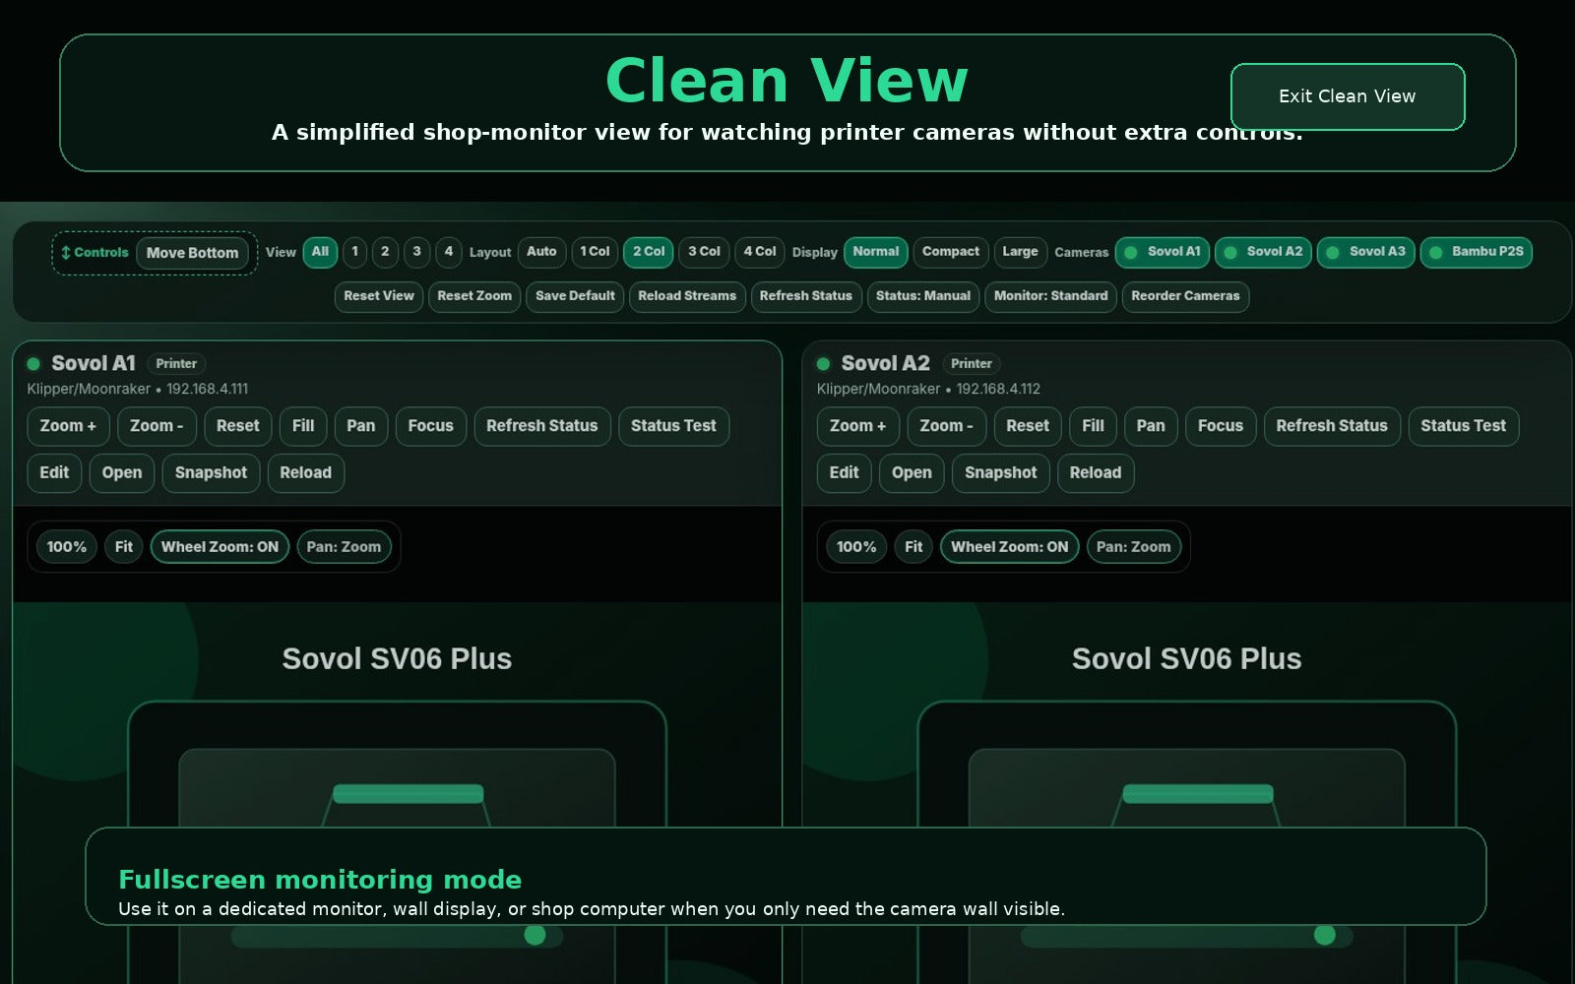
Task: Click the Controls drag handle icon
Action: (66, 253)
